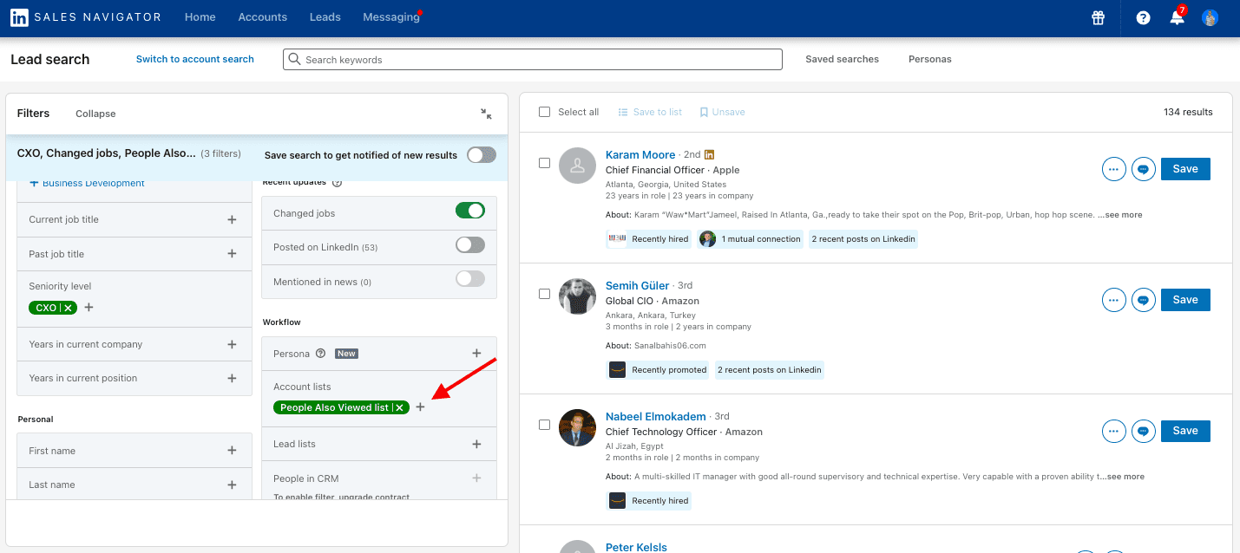Screen dimensions: 1240x553
Task: Click the Recent updates info icon
Action: click(x=338, y=183)
